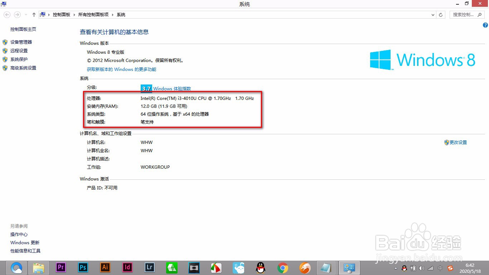The image size is (489, 275).
Task: Click the RAM value 12.0 GB (11.9 GB 可用)
Action: [x=164, y=106]
